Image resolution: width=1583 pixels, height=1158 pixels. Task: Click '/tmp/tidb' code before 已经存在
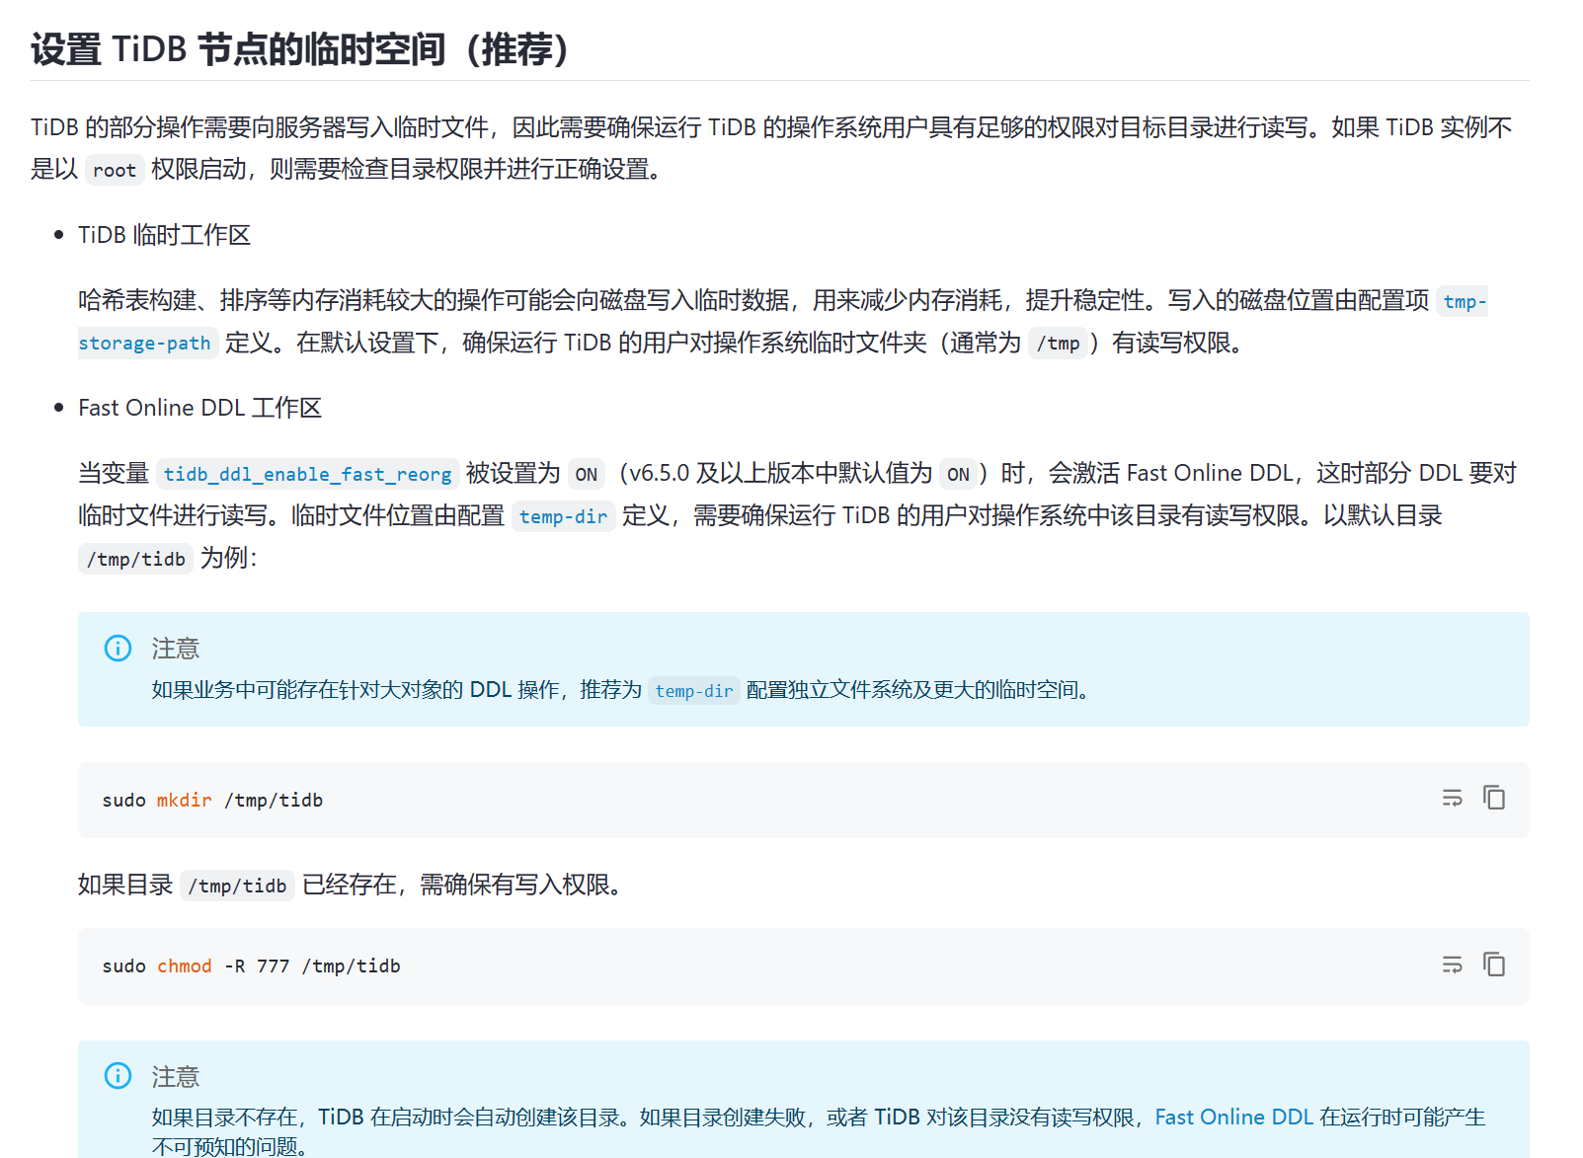tap(237, 886)
